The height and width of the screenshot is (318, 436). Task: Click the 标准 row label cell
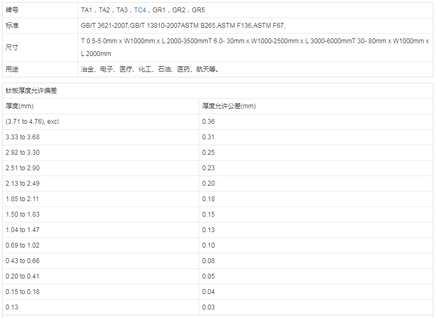(12, 26)
